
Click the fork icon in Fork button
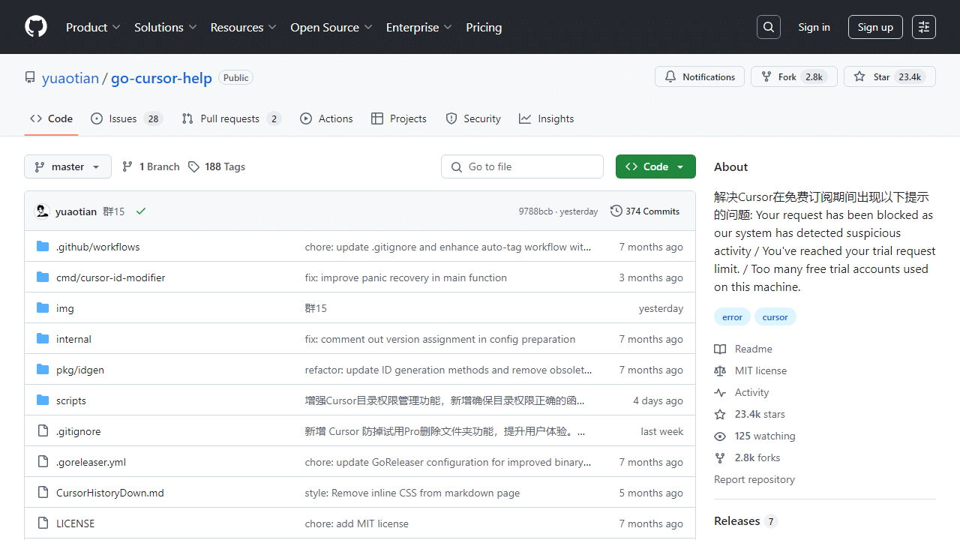(x=766, y=76)
